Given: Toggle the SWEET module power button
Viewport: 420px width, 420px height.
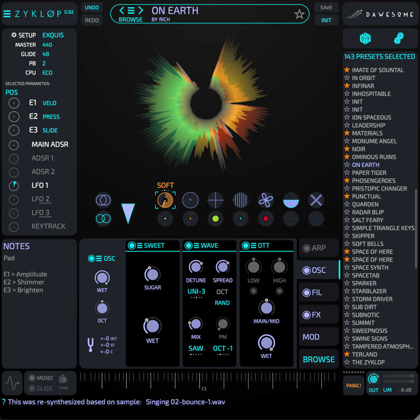Looking at the screenshot, I should pyautogui.click(x=132, y=245).
